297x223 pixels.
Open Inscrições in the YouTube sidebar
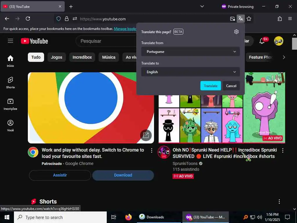[10, 104]
